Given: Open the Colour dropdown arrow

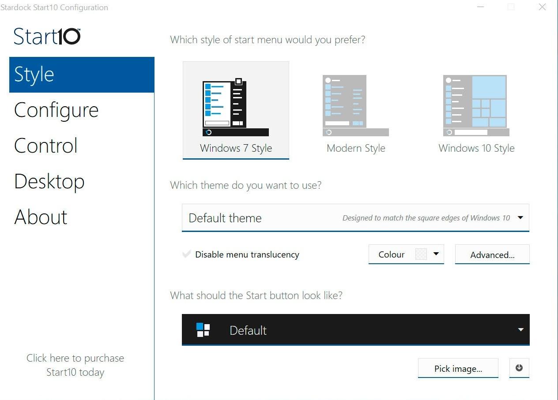Looking at the screenshot, I should (x=436, y=254).
